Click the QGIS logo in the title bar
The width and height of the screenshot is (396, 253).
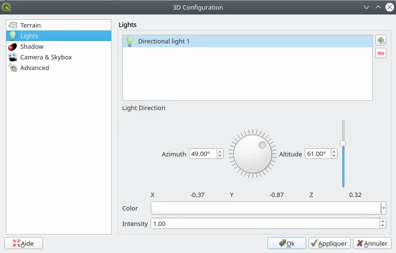pyautogui.click(x=7, y=7)
